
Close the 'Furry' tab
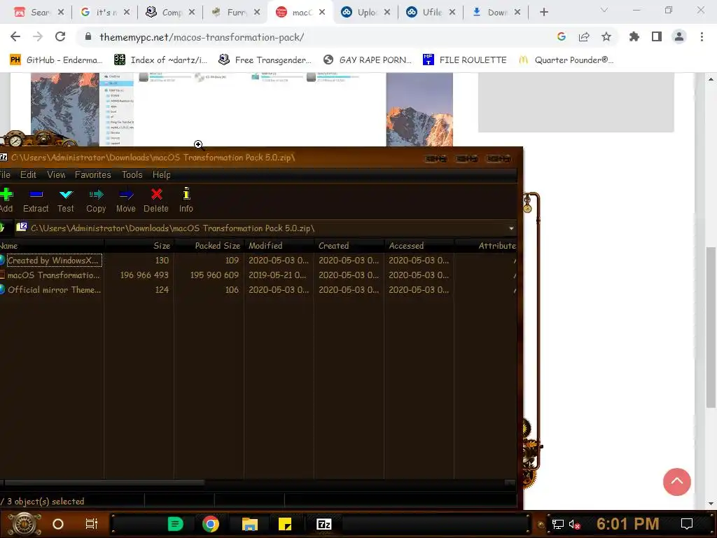(257, 13)
